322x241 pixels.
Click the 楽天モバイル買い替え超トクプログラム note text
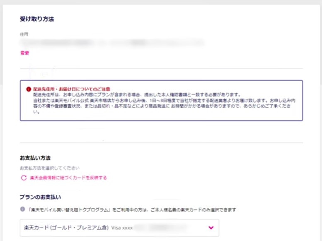pyautogui.click(x=133, y=210)
